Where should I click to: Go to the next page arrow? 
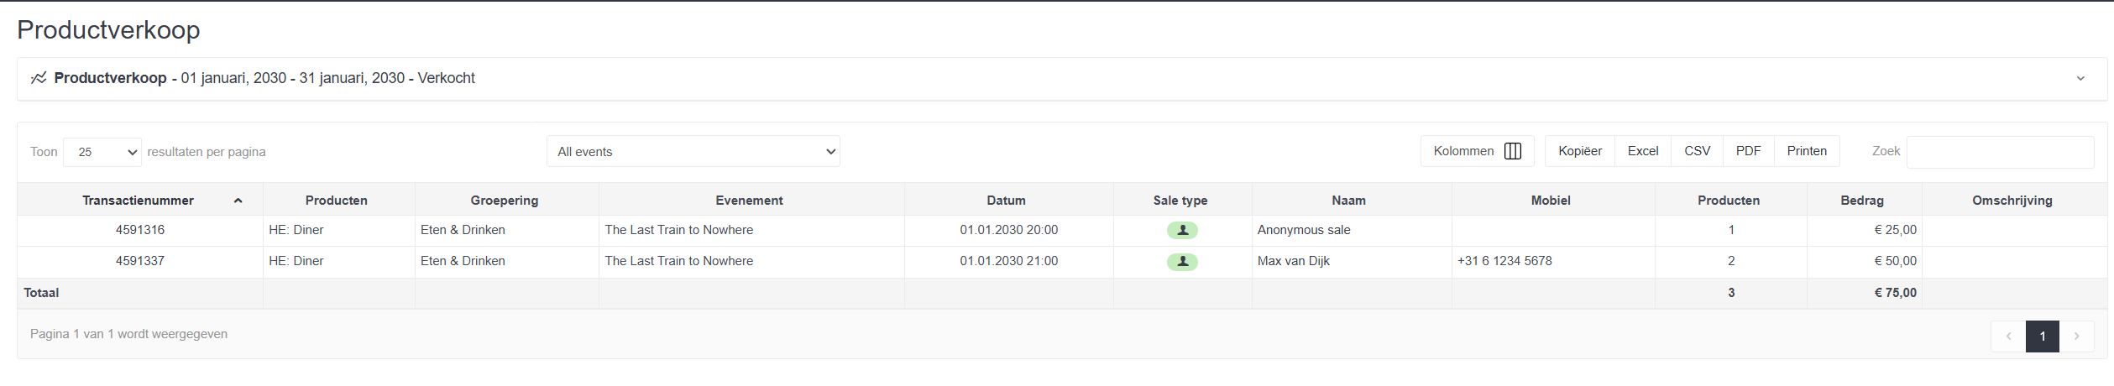pyautogui.click(x=2076, y=336)
